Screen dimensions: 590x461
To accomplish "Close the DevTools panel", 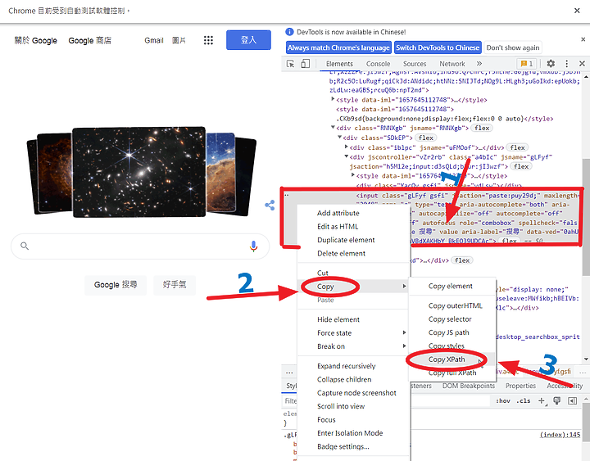I will point(582,64).
